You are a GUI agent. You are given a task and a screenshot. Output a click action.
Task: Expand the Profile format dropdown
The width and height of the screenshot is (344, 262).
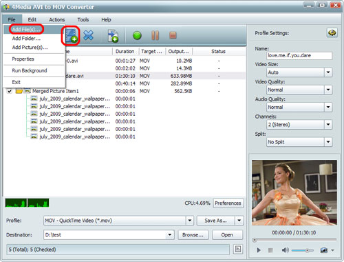[190, 221]
